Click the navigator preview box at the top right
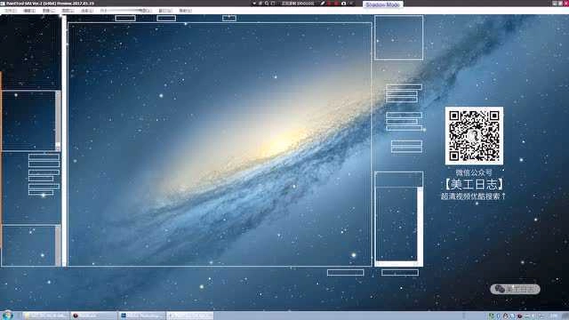Viewport: 569px width, 320px height. [x=399, y=37]
